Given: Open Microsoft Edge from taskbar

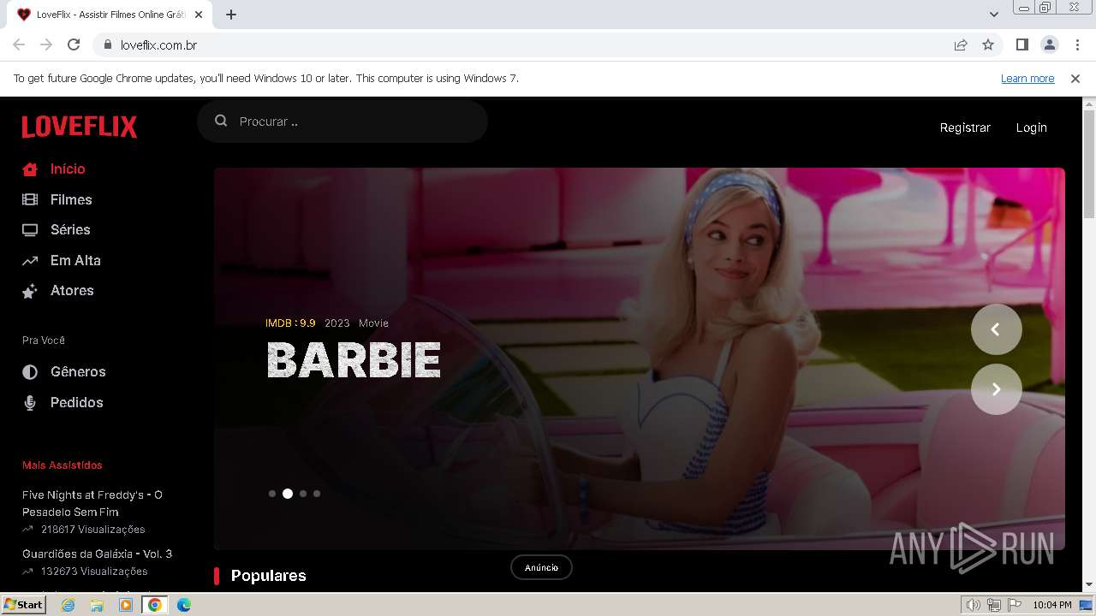Looking at the screenshot, I should (184, 605).
